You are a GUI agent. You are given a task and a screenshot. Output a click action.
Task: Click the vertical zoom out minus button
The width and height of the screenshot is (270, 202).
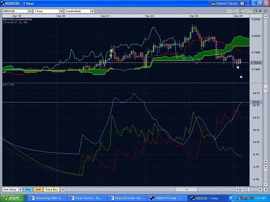point(265,184)
